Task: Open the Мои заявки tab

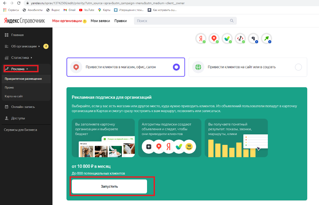Action: coord(100,21)
